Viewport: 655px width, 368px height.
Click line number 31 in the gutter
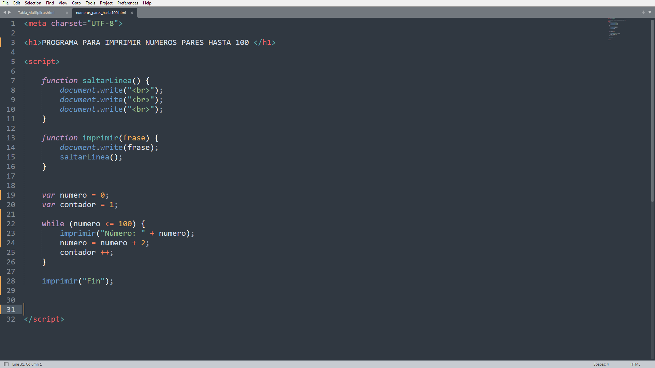pos(11,310)
